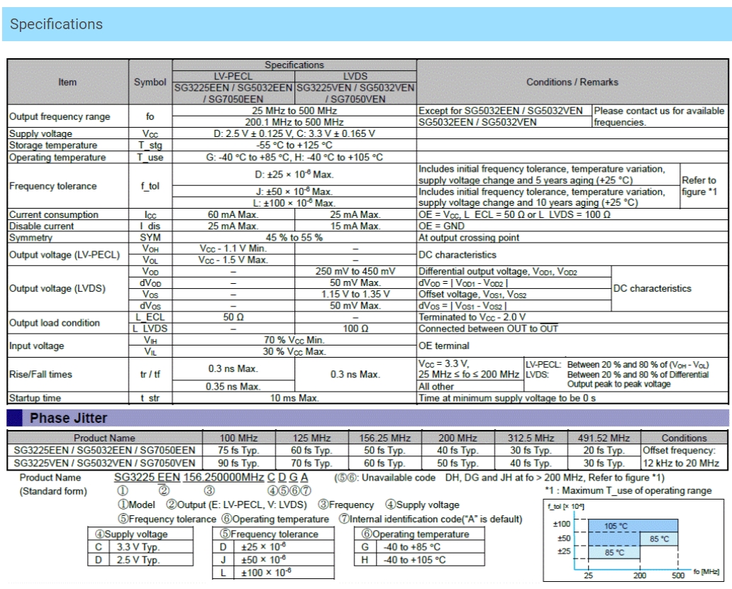Select 'G: -40 °C to +85 °C, H: -40 °C to +105 °C' cell
This screenshot has width=732, height=589.
[294, 158]
